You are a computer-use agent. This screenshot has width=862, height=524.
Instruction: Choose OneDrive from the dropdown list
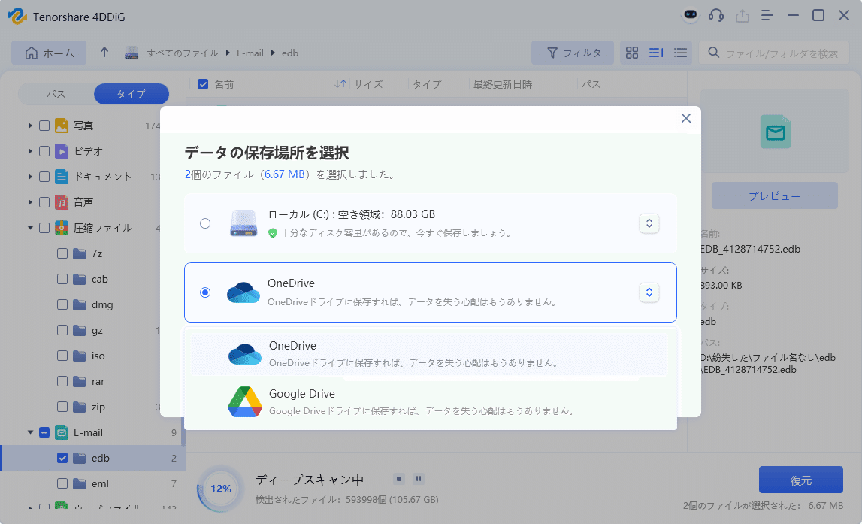pyautogui.click(x=429, y=353)
